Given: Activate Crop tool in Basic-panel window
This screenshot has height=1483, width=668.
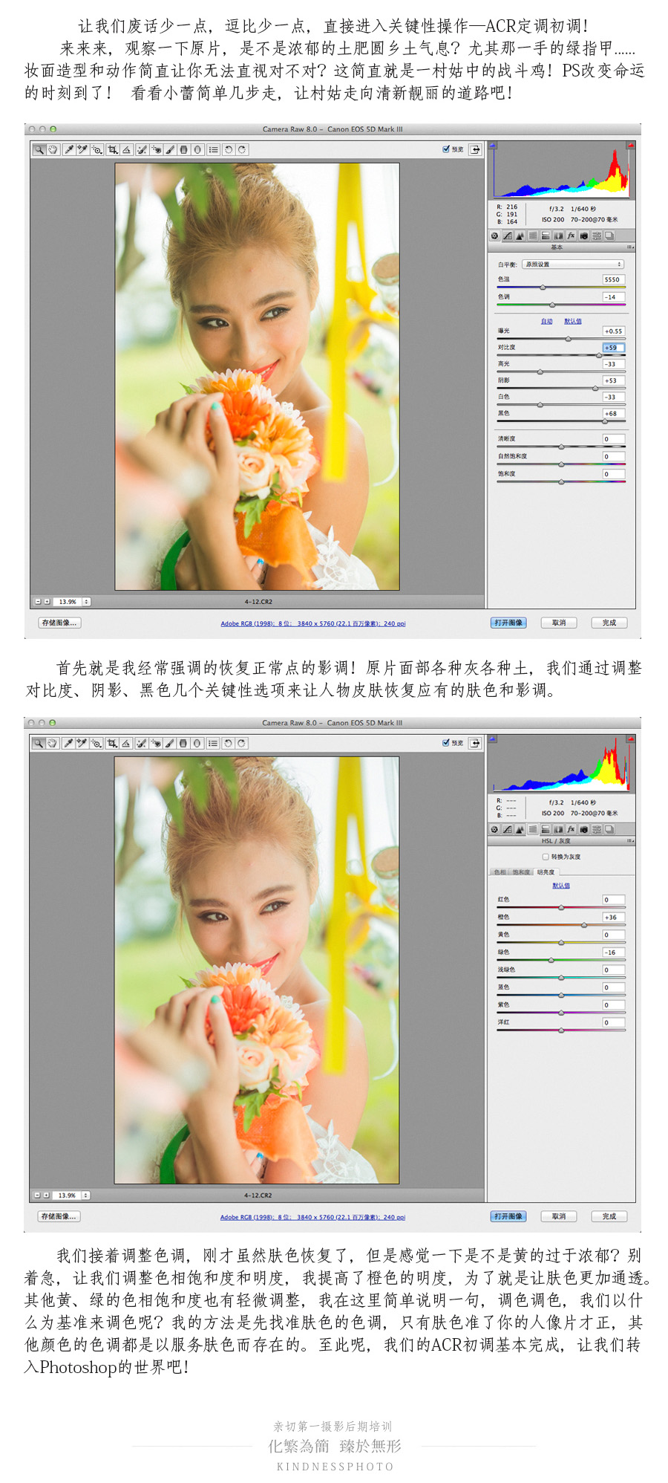Looking at the screenshot, I should 113,149.
